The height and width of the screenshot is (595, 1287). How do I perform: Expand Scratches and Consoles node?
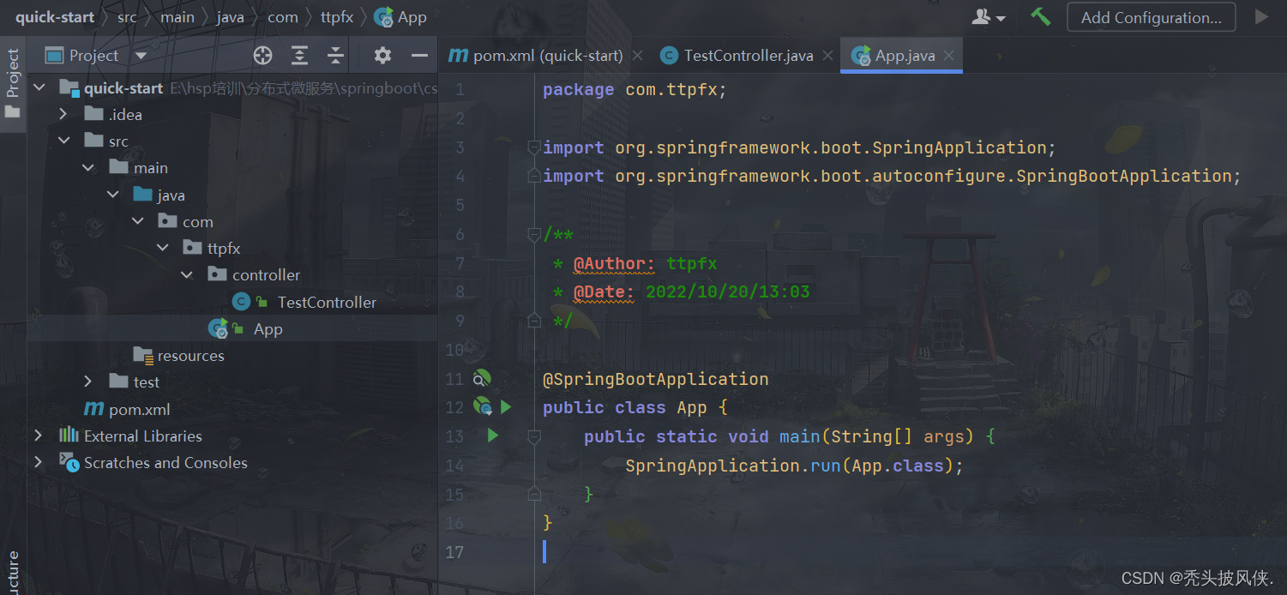click(x=39, y=463)
